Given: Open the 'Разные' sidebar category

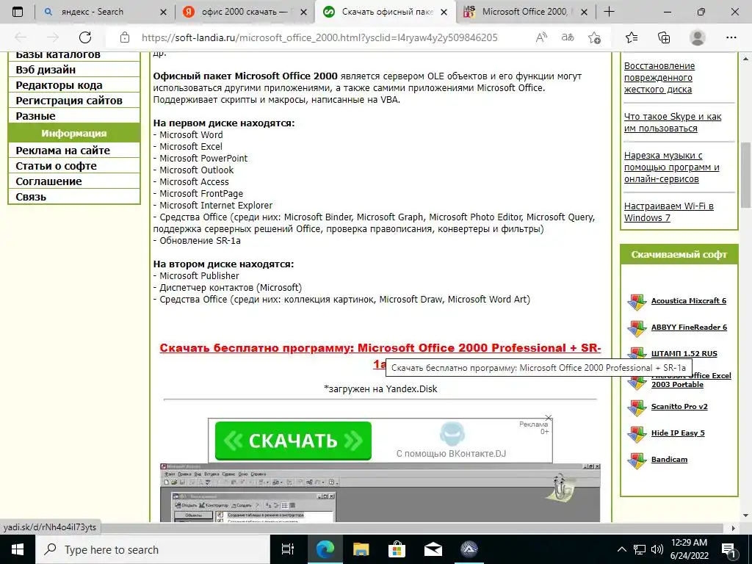Looking at the screenshot, I should coord(74,115).
